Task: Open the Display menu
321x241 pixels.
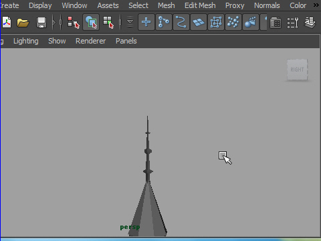Action: pos(40,5)
